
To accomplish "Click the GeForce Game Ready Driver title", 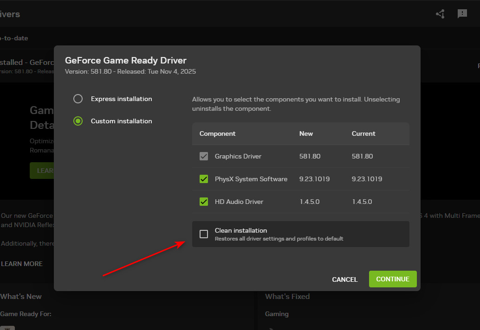I will 125,60.
